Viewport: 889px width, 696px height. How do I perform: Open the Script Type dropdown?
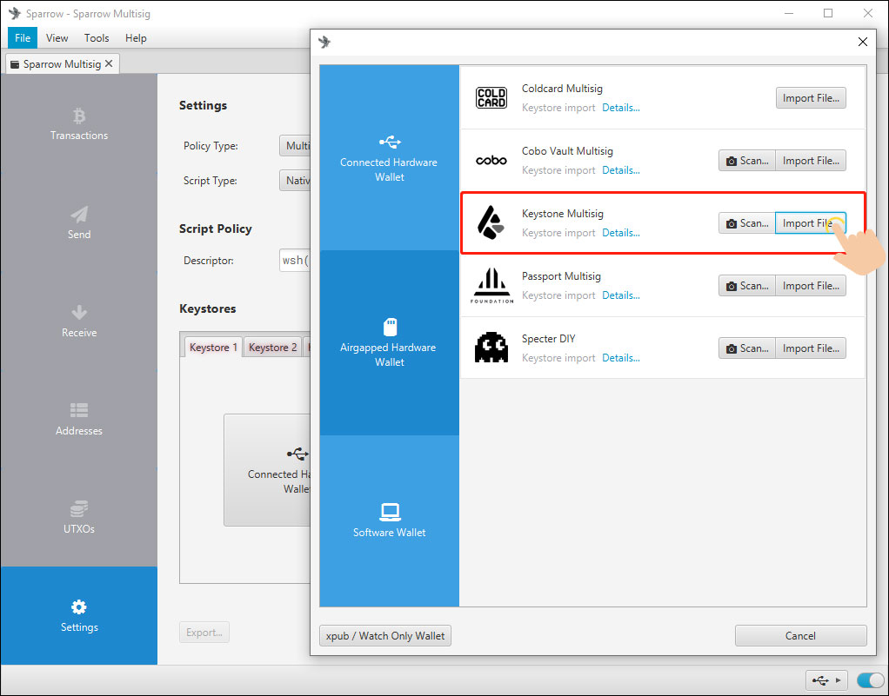point(295,181)
